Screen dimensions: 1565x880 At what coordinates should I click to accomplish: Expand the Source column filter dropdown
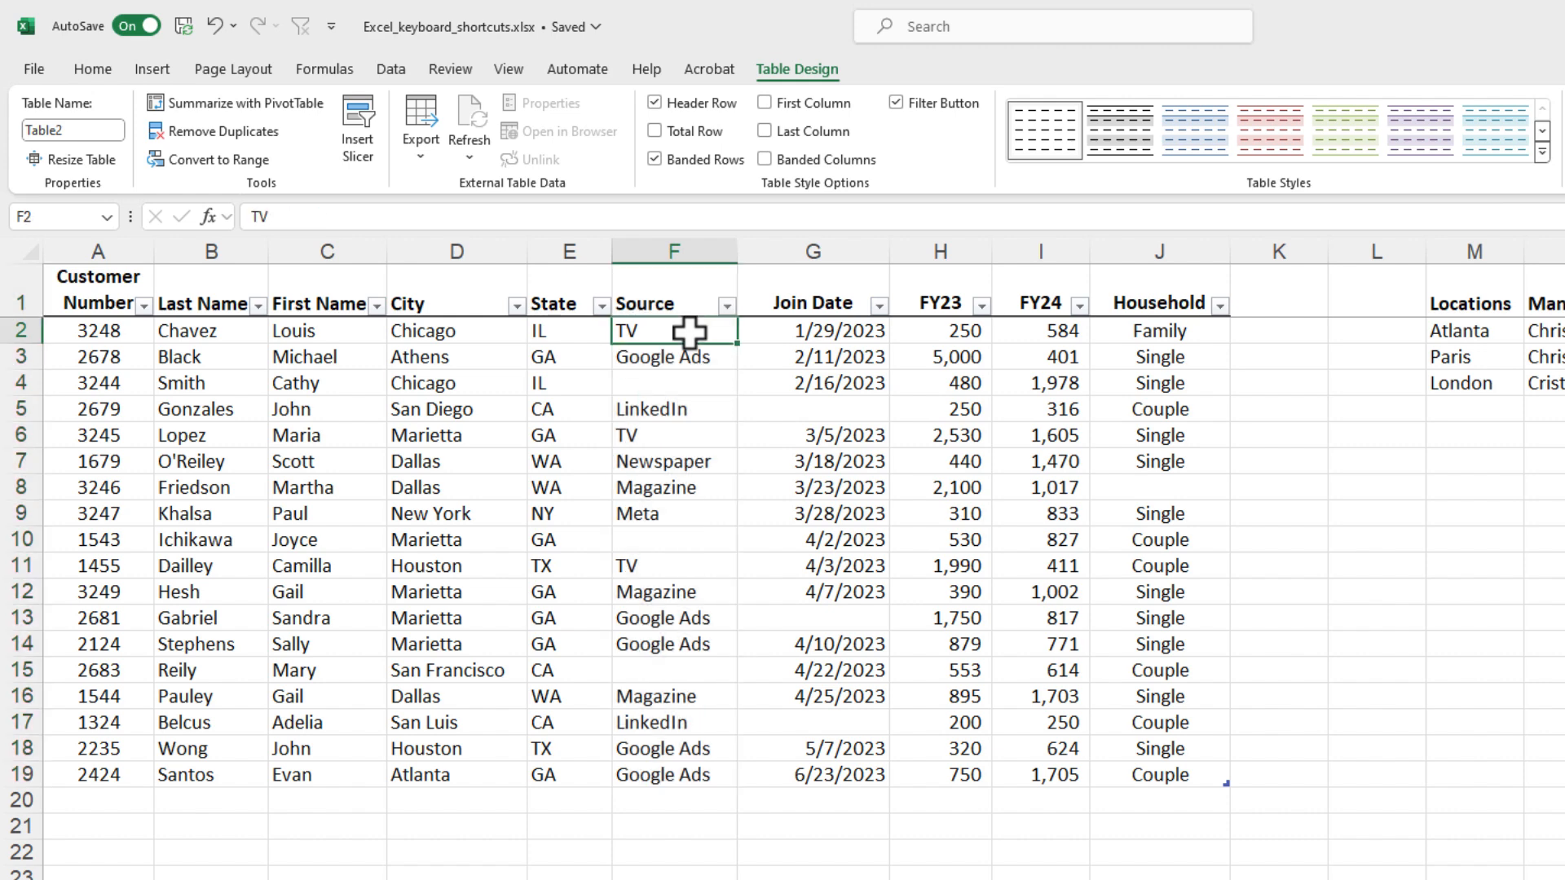726,304
